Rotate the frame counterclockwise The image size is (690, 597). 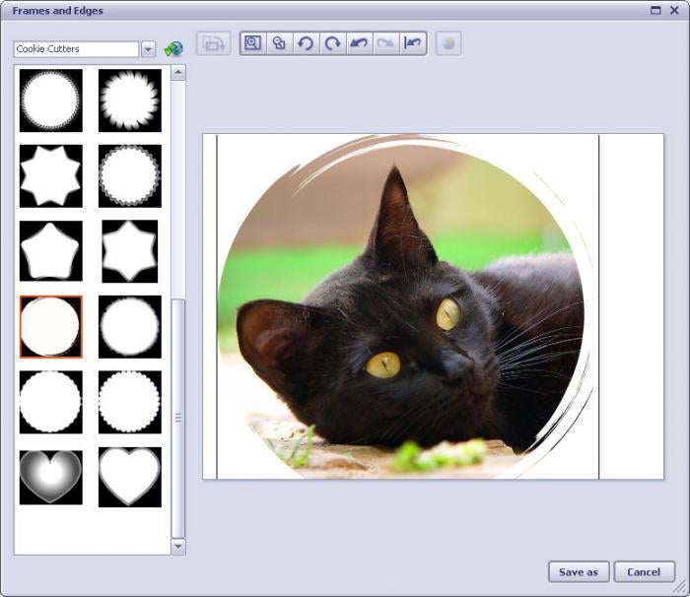point(307,43)
